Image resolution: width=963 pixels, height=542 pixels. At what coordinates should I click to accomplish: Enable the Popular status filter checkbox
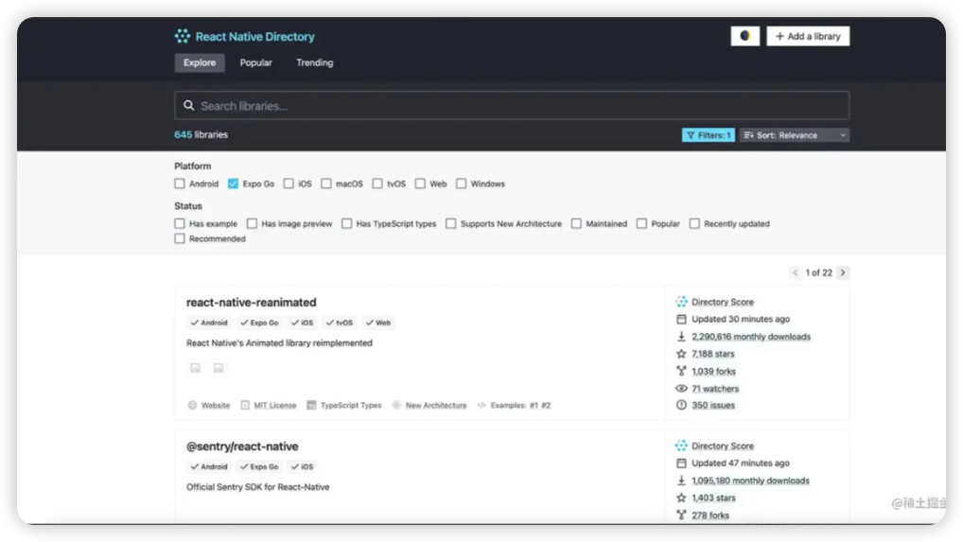tap(641, 223)
